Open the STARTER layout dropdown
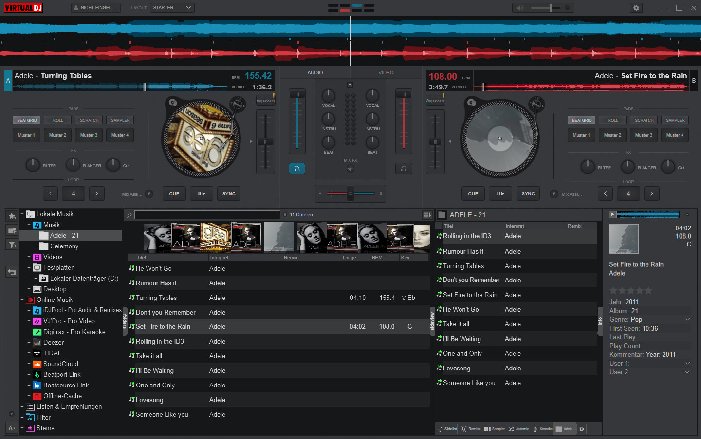Screen dimensions: 701x439 pyautogui.click(x=172, y=8)
